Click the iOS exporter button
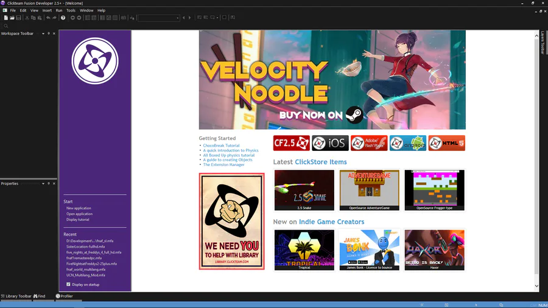 pos(330,143)
